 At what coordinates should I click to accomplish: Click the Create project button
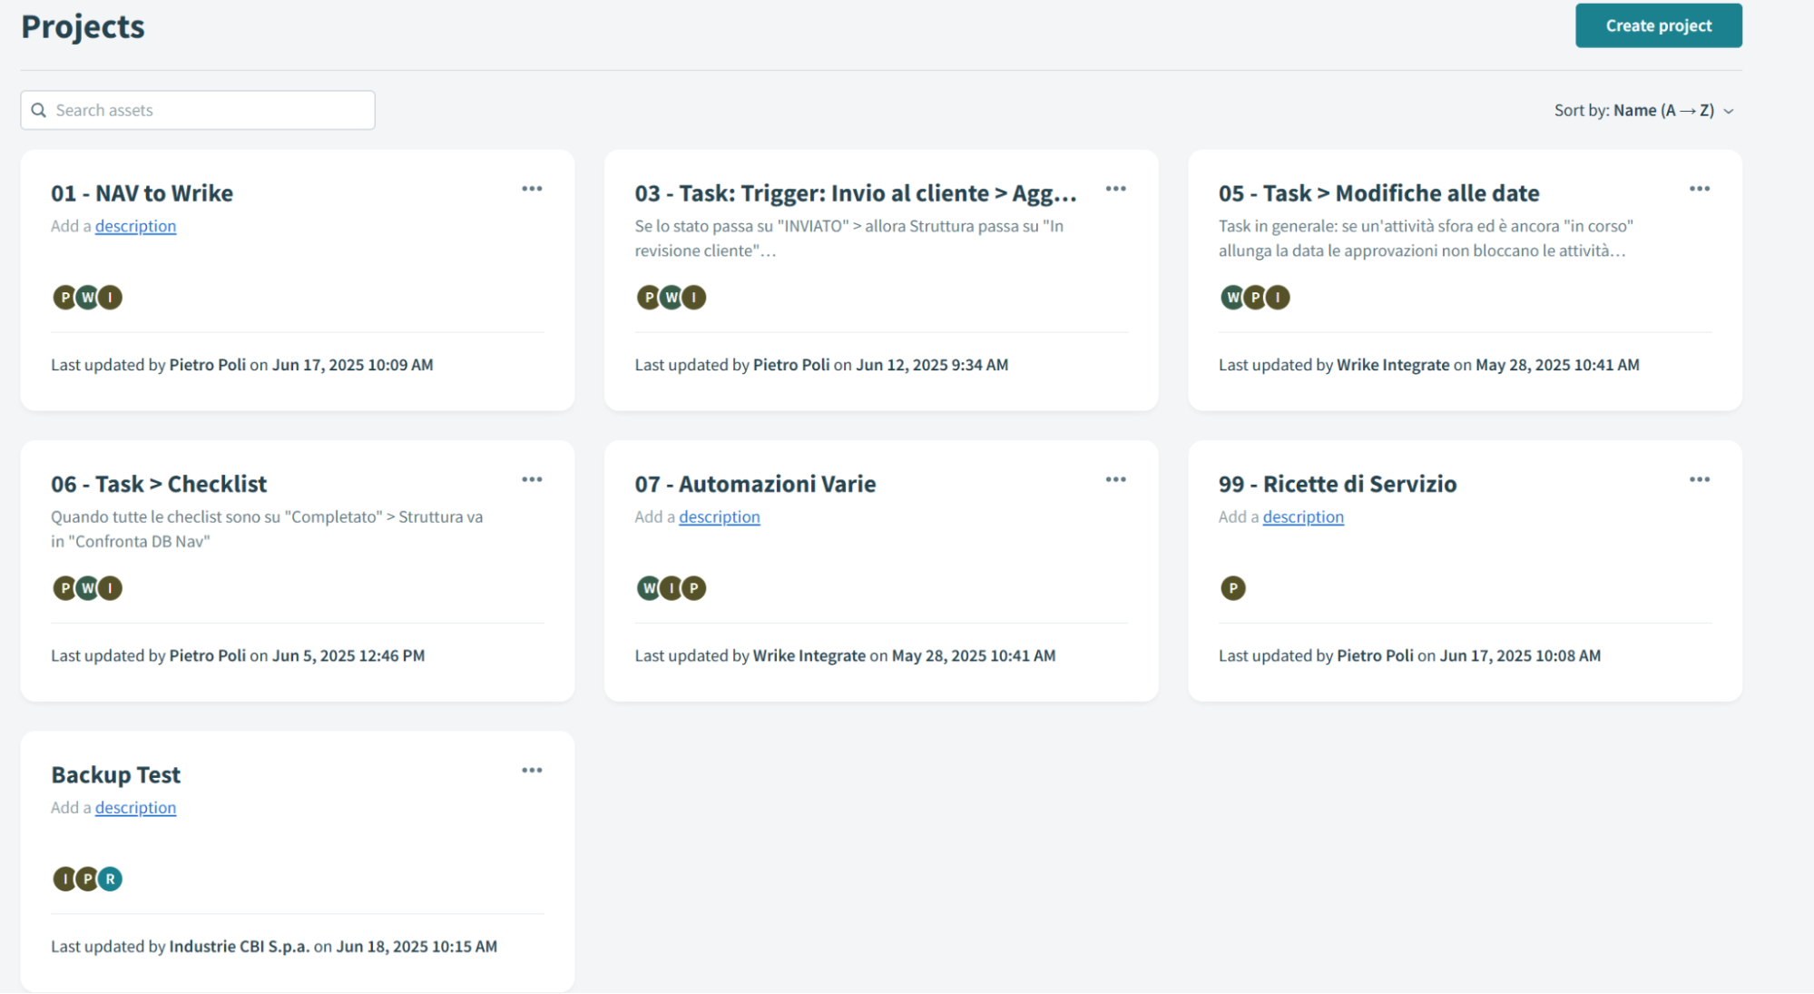pyautogui.click(x=1658, y=25)
